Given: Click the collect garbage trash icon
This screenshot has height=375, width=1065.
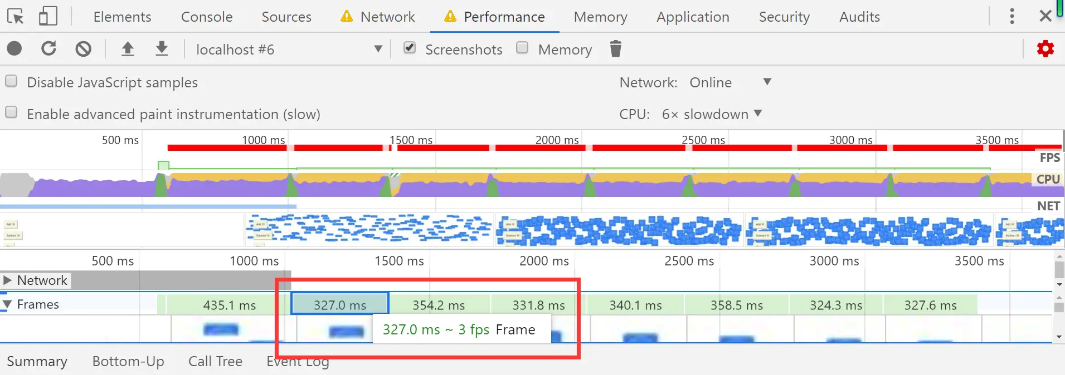Looking at the screenshot, I should point(615,49).
